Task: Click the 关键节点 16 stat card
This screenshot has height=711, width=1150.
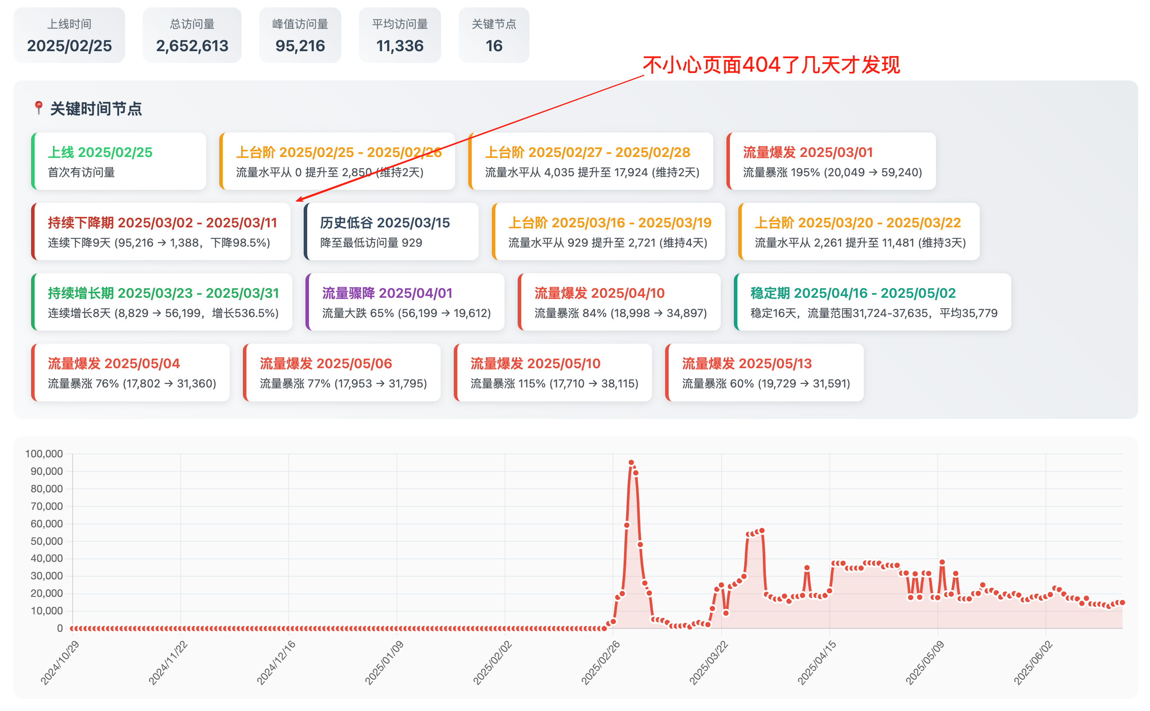Action: (494, 35)
